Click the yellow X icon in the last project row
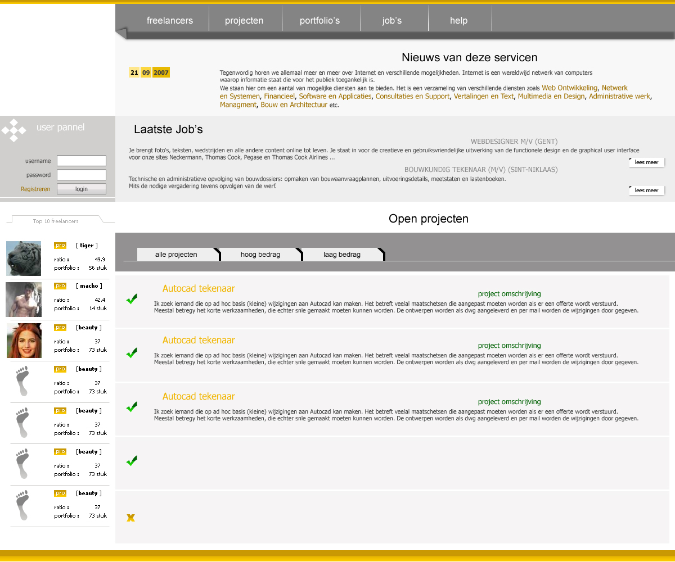675x562 pixels. point(130,518)
